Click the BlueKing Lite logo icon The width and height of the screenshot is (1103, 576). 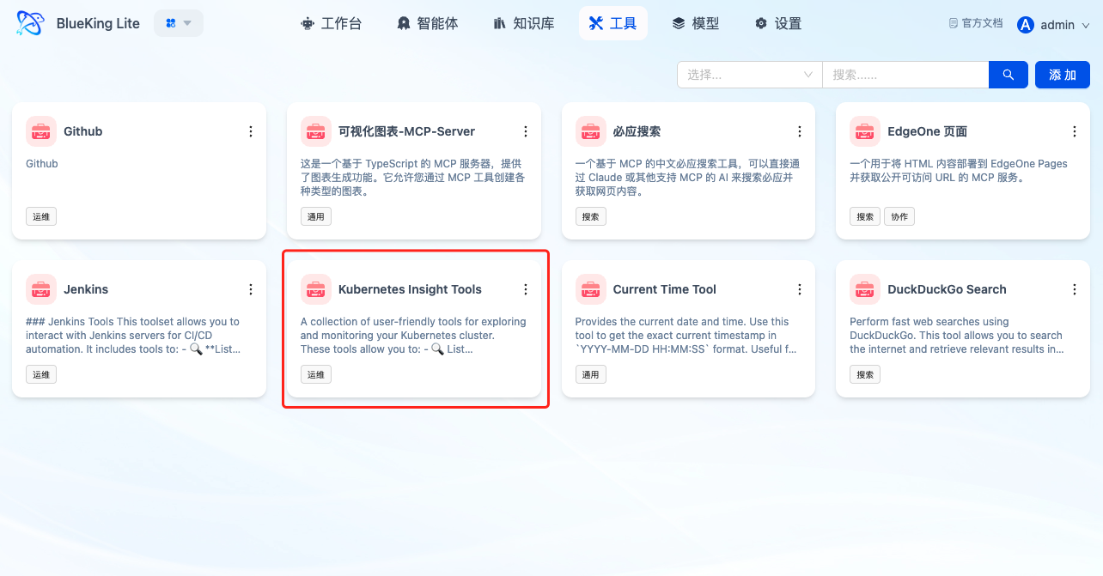[31, 23]
